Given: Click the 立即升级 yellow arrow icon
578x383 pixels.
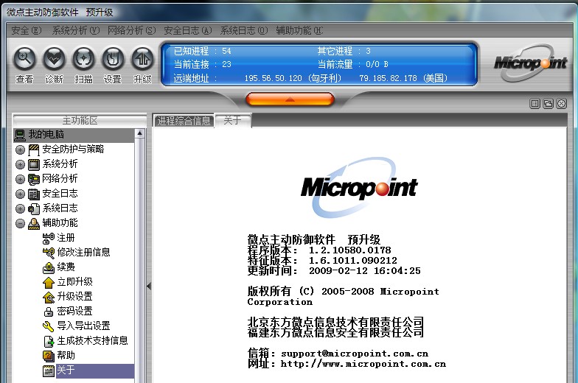Looking at the screenshot, I should 49,283.
